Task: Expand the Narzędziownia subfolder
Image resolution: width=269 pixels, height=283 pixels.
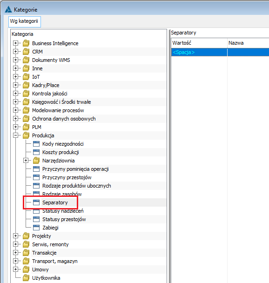Action: 26,161
